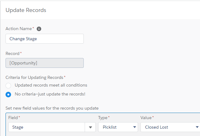Click the Action Name input containing Change Stage
The height and width of the screenshot is (136, 200).
44,39
